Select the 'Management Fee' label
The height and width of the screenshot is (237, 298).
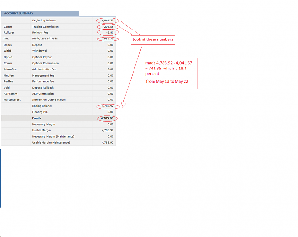tap(43, 76)
